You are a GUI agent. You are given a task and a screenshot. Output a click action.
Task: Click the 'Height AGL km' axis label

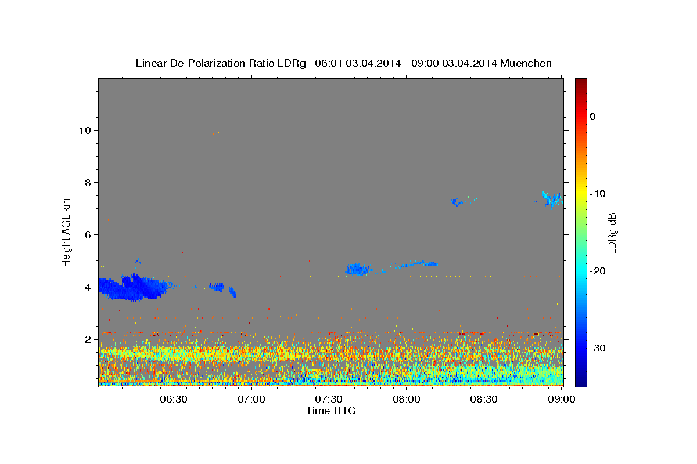tap(67, 231)
